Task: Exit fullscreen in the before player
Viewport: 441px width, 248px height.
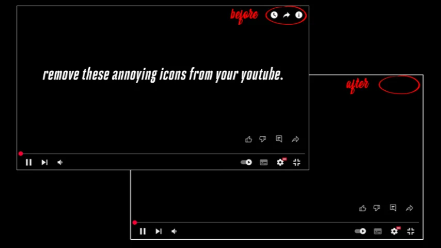Action: [x=297, y=162]
